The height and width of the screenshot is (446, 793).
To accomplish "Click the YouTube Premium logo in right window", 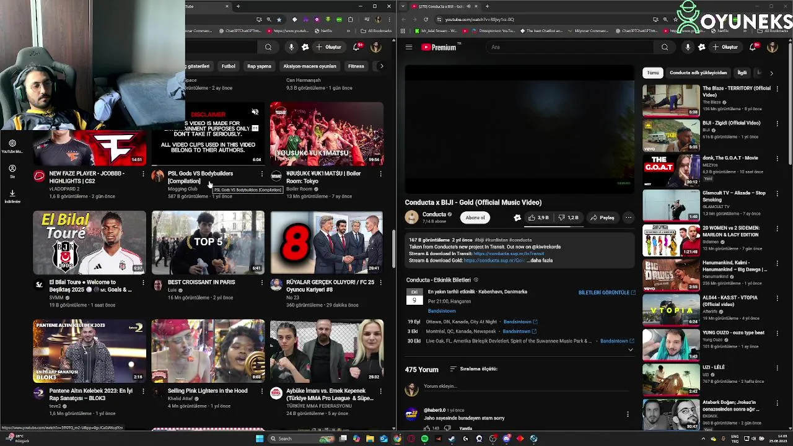I will coord(439,47).
